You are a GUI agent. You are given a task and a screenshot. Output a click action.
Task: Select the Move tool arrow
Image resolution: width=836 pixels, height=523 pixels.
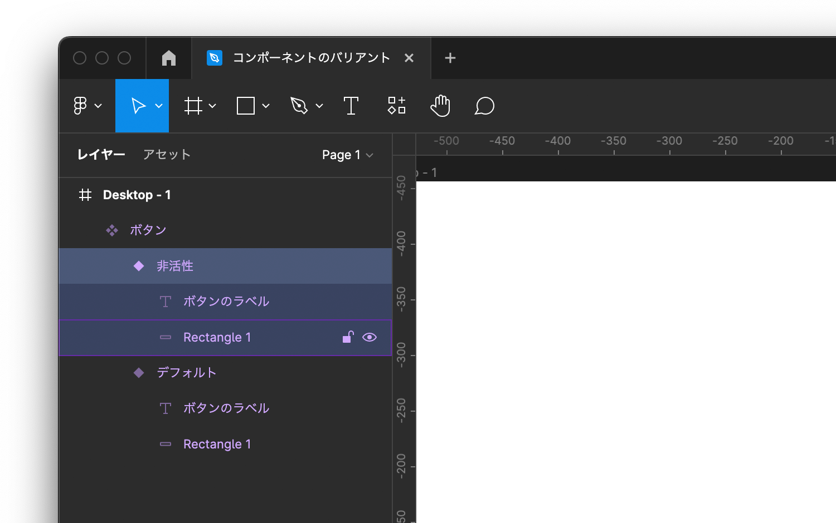(138, 106)
